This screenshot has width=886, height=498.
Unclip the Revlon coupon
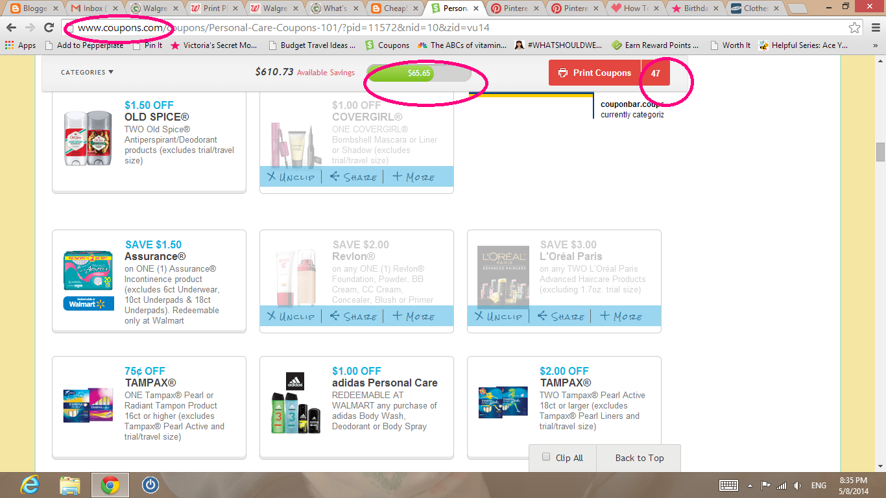(290, 316)
